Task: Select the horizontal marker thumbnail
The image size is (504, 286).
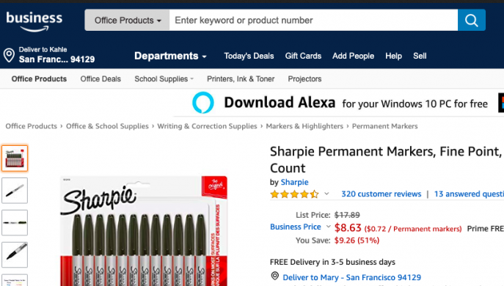Action: click(x=15, y=223)
